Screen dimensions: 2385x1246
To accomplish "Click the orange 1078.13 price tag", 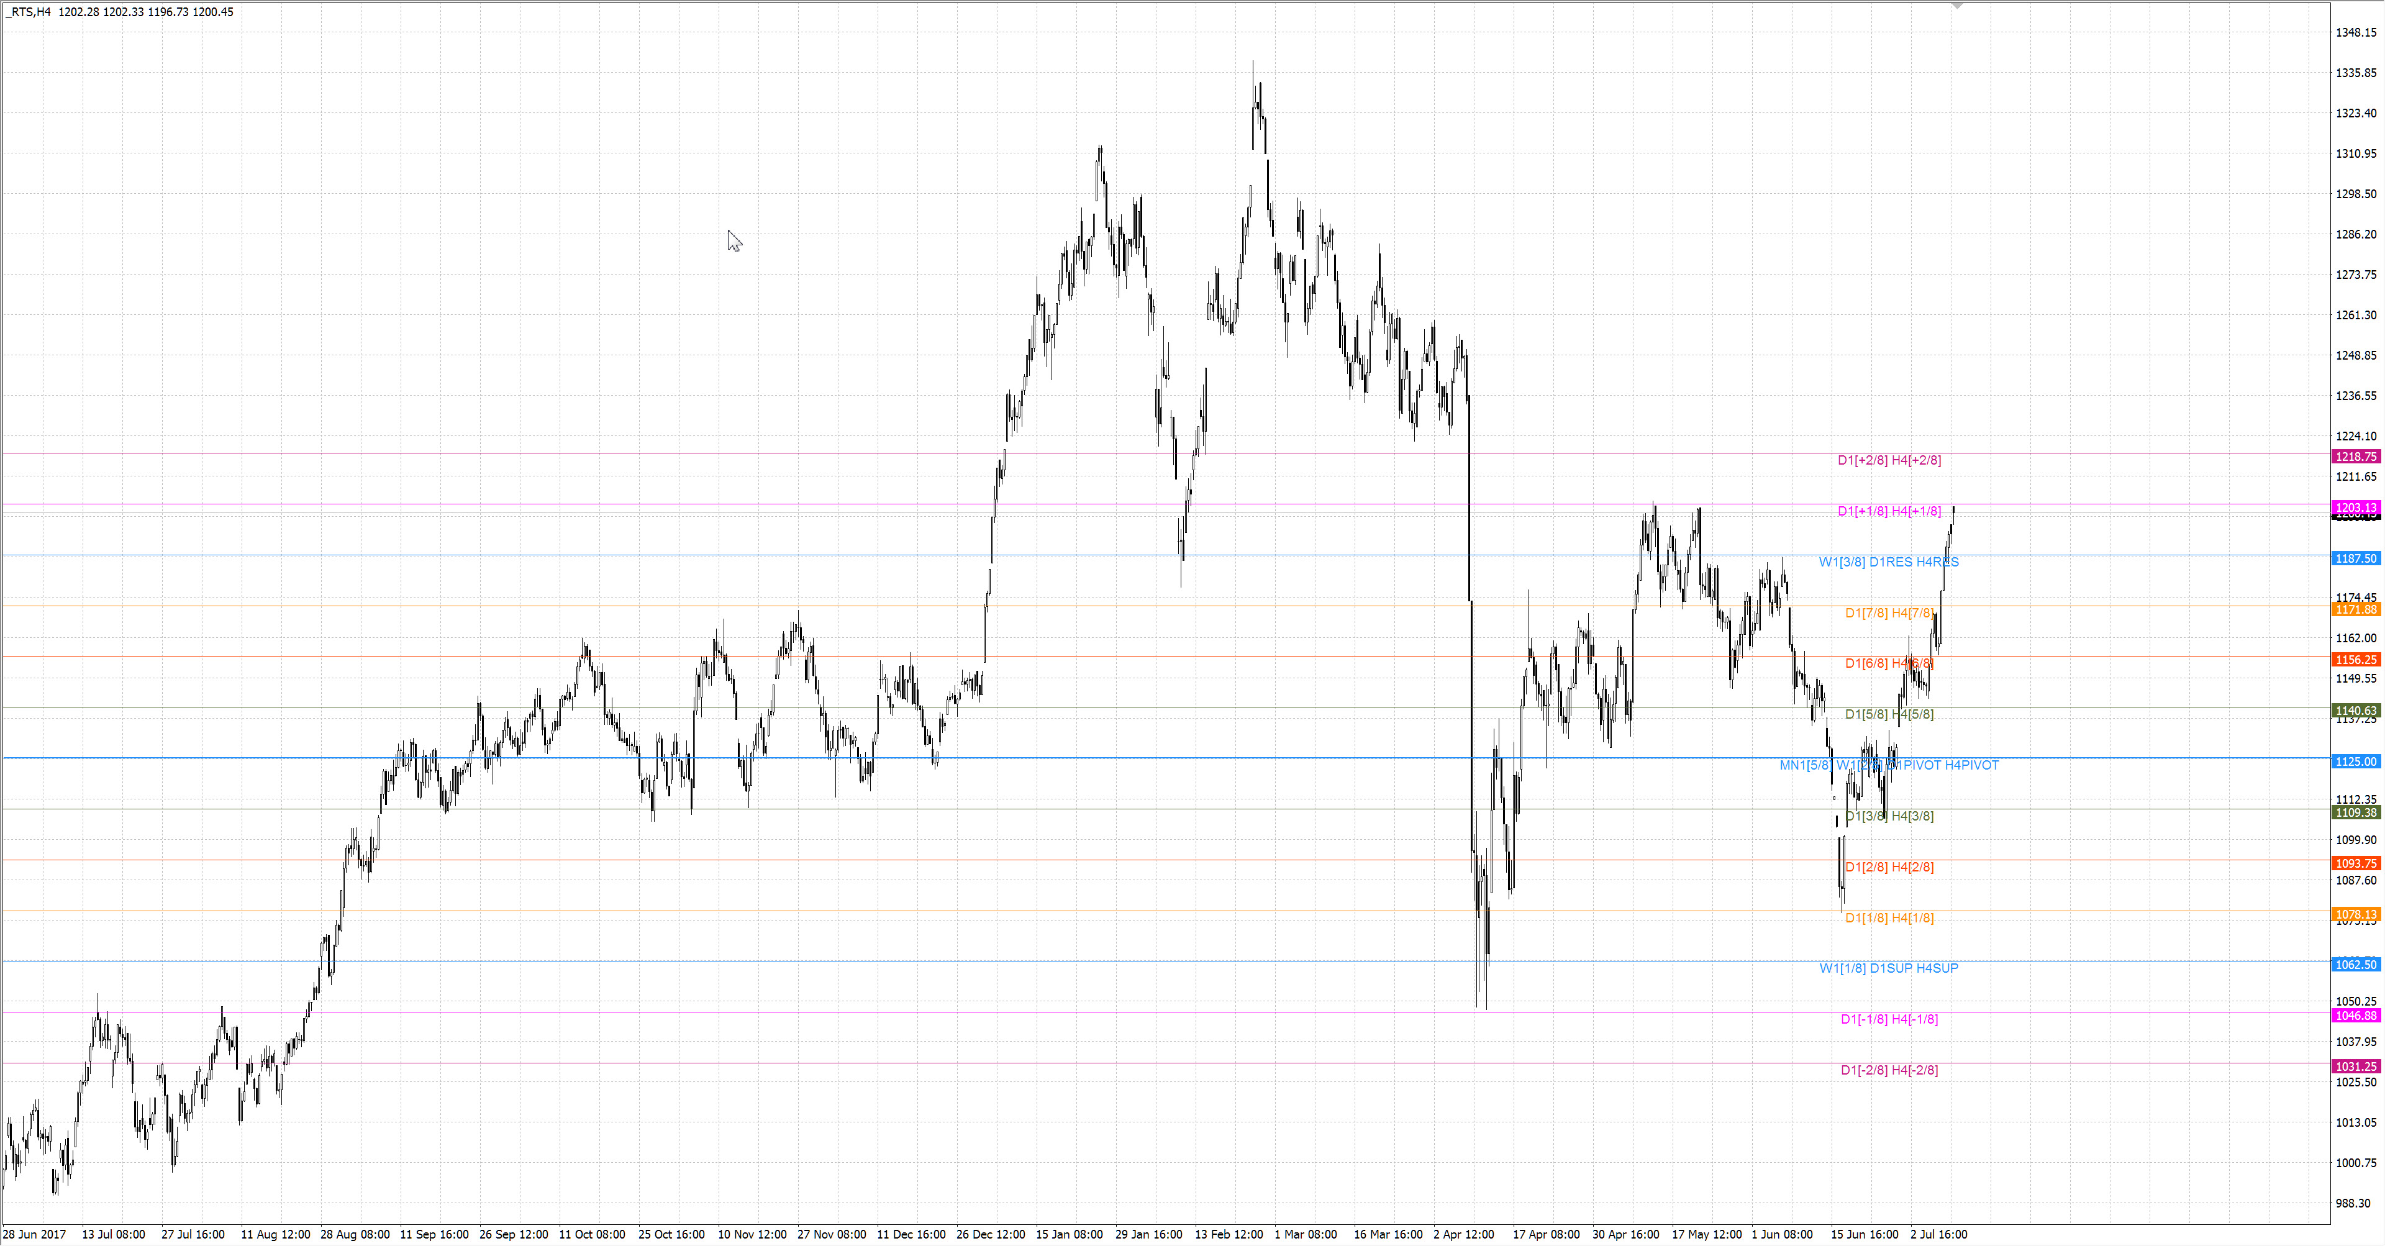I will click(x=2355, y=914).
